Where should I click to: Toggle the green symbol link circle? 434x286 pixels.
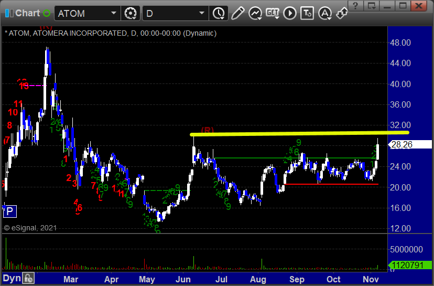pyautogui.click(x=47, y=13)
